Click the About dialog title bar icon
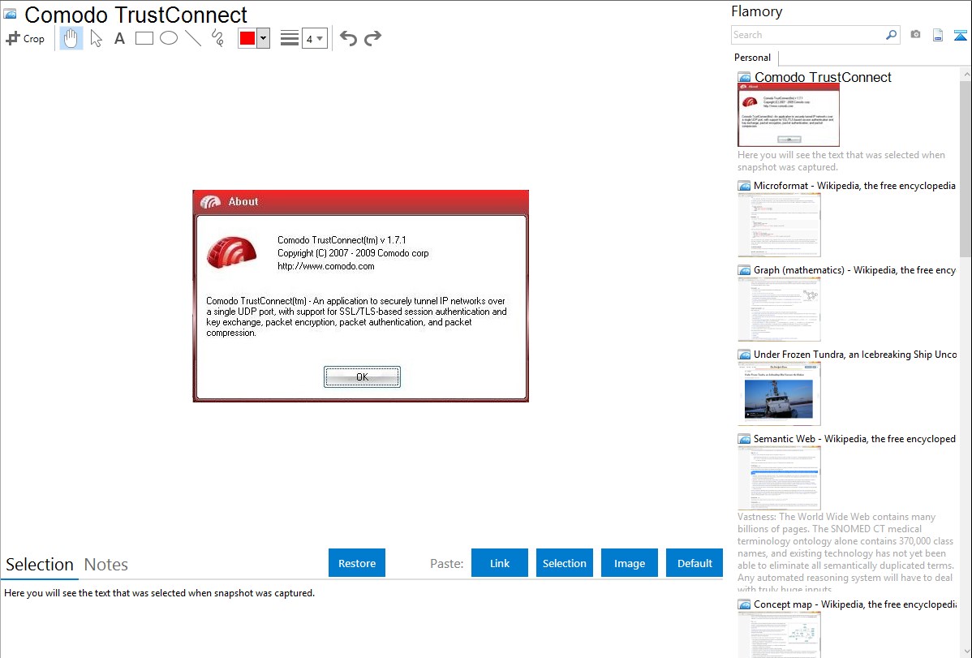Image resolution: width=972 pixels, height=658 pixels. pyautogui.click(x=211, y=201)
